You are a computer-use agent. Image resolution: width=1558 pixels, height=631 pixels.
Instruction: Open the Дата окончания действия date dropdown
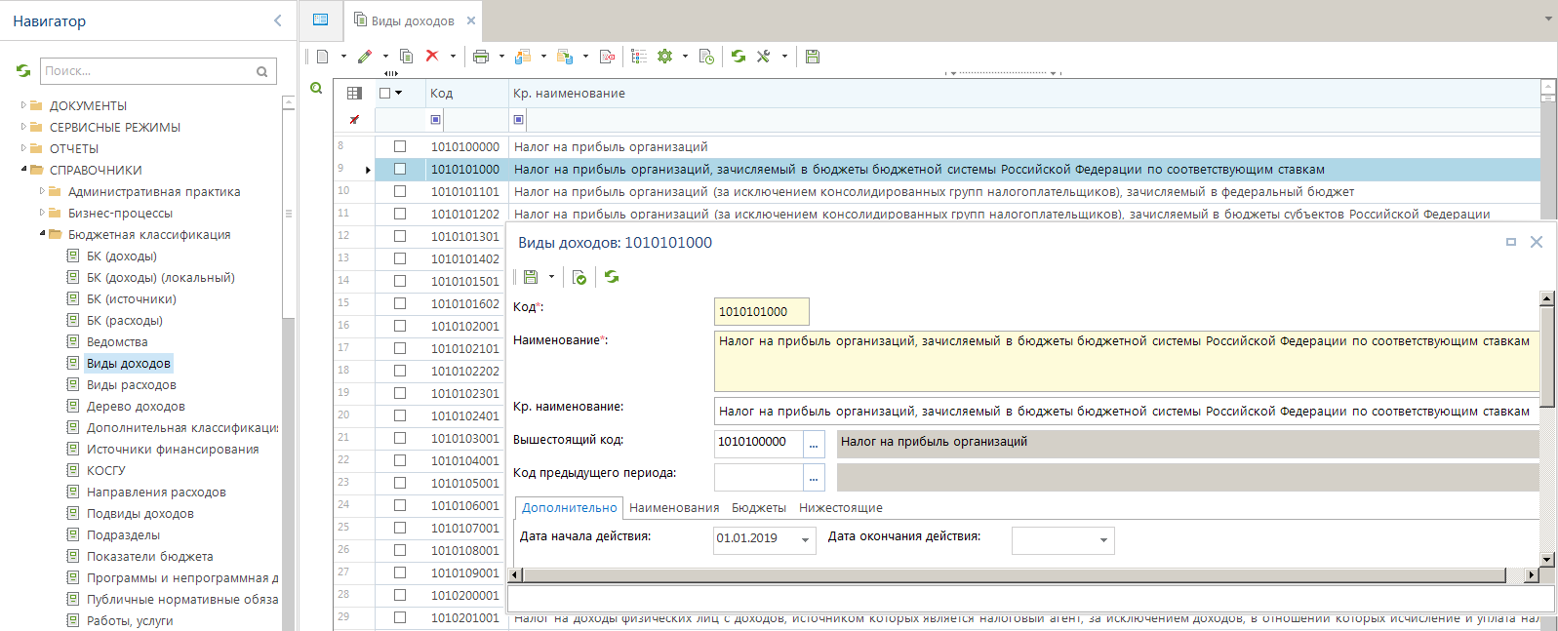pyautogui.click(x=1103, y=540)
